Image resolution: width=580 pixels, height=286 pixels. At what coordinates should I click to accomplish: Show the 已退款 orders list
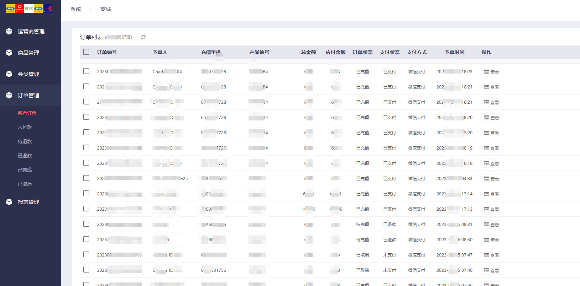pyautogui.click(x=25, y=156)
